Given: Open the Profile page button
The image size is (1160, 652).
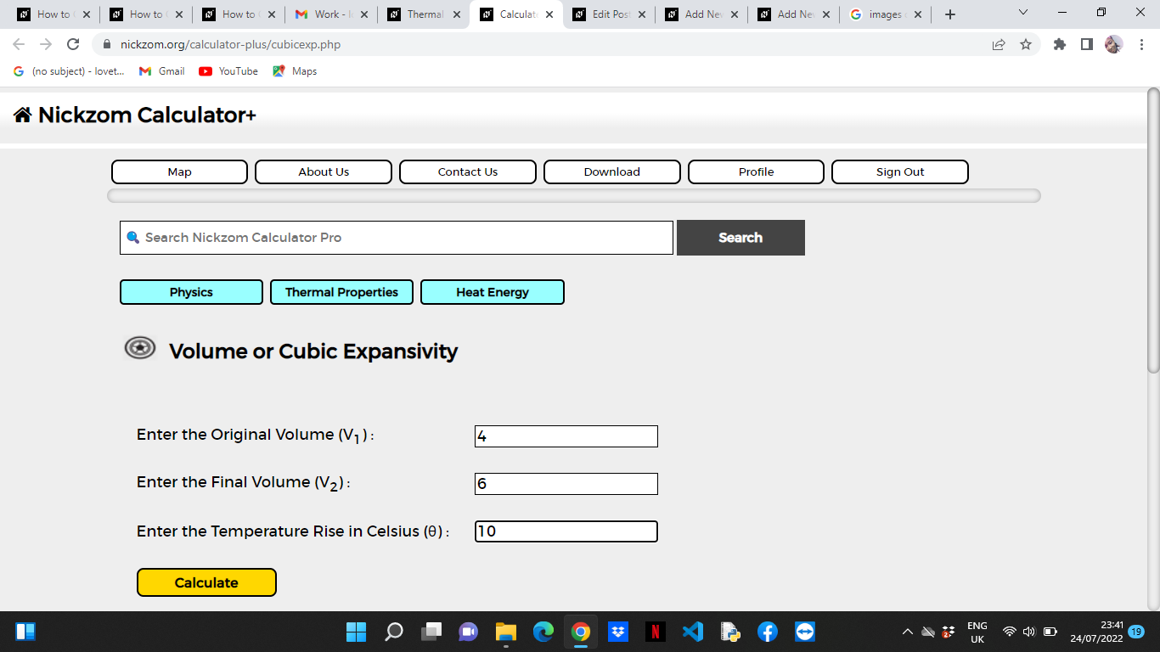Looking at the screenshot, I should (x=756, y=171).
